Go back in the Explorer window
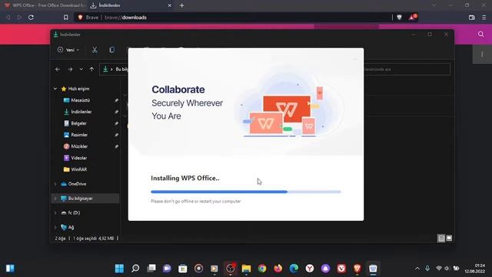Screen dimensions: 492x277 click(x=58, y=69)
